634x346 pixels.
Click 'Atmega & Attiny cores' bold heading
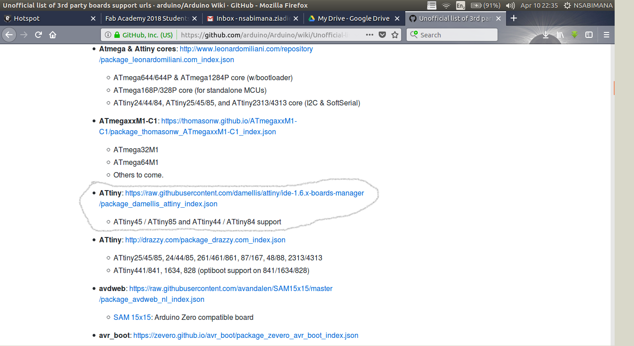[137, 49]
